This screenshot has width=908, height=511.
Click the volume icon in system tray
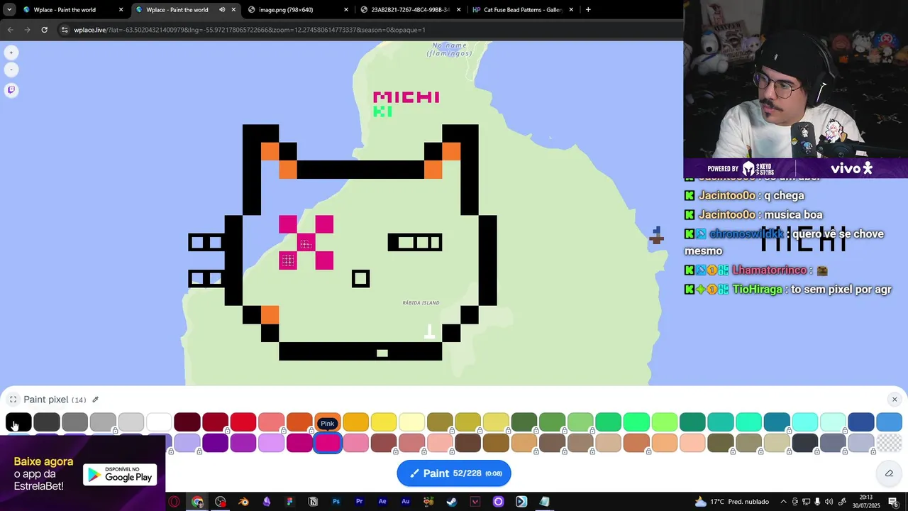829,502
